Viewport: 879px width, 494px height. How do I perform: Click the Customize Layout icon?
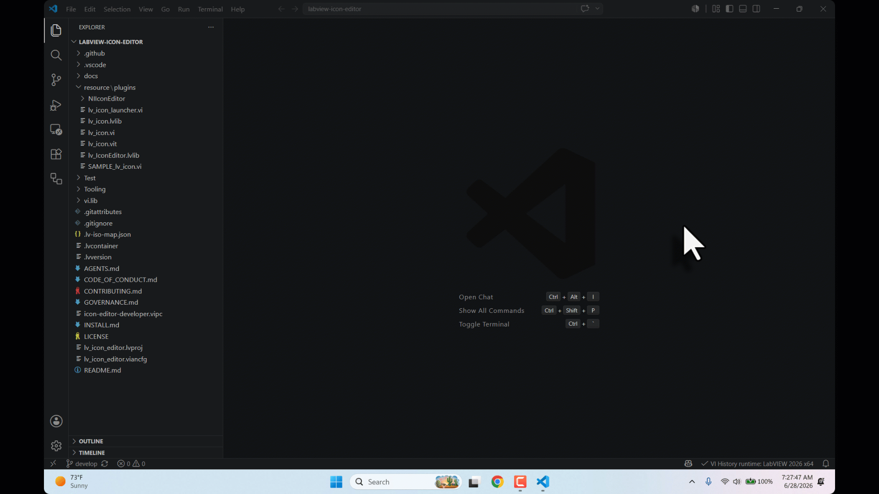[716, 9]
